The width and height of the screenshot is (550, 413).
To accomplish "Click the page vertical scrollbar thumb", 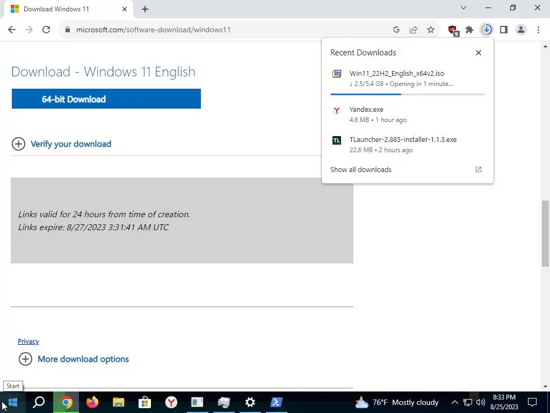I will [x=546, y=233].
